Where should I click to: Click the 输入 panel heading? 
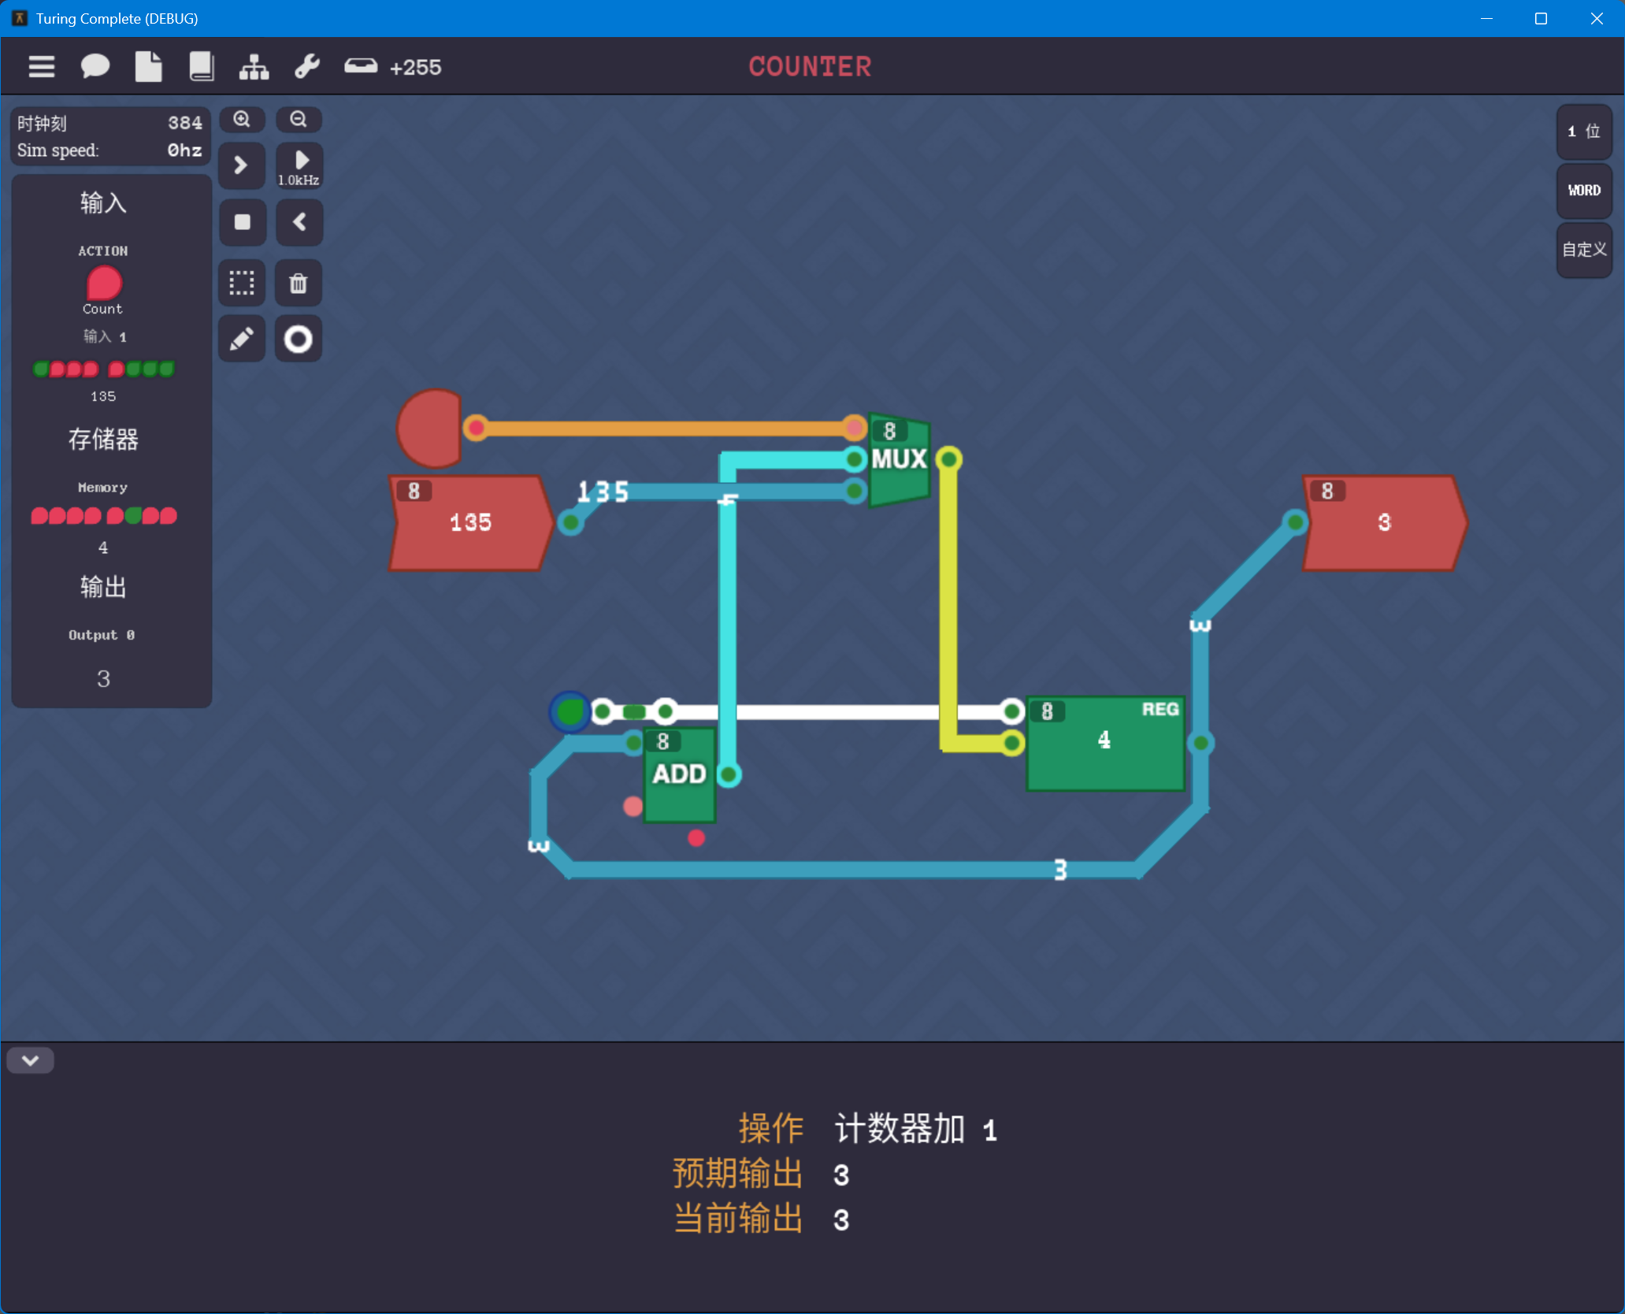click(103, 203)
